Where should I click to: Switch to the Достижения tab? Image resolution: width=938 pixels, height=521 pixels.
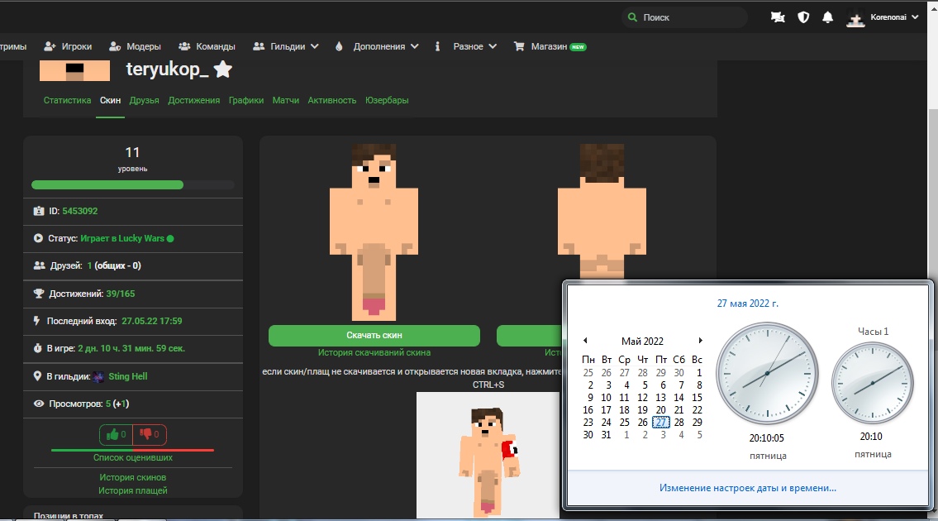[x=193, y=100]
